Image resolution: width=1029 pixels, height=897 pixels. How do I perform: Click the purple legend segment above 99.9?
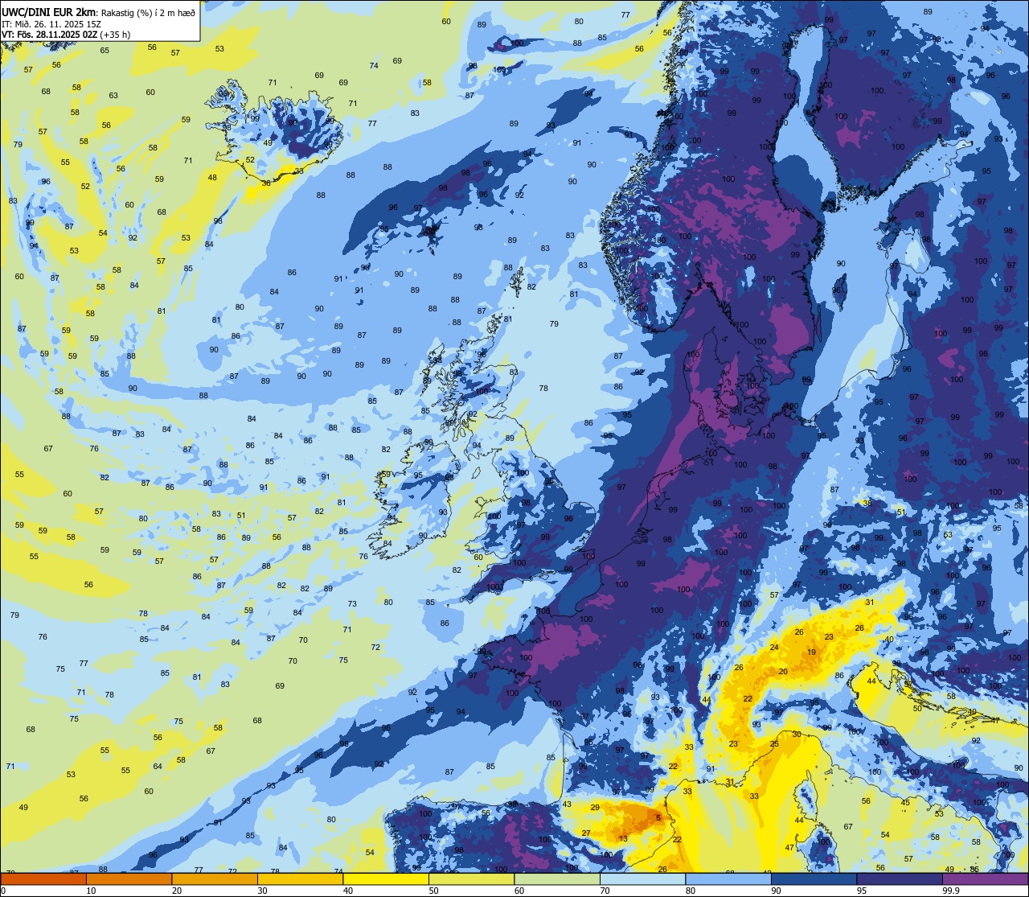tap(986, 878)
